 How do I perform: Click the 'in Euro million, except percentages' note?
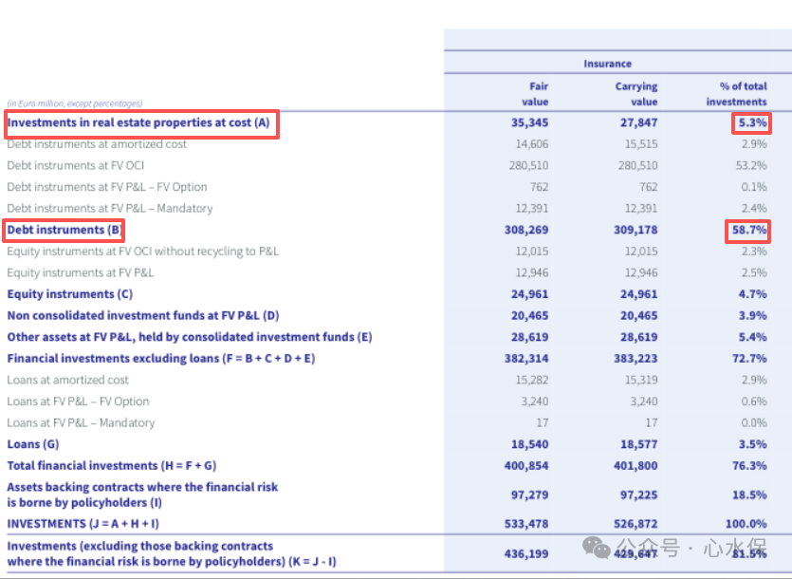[x=75, y=103]
